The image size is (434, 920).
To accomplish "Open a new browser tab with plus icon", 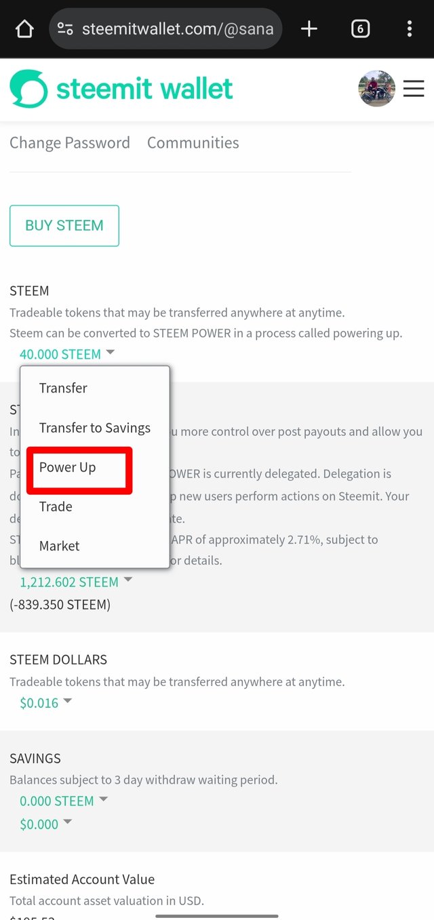I will click(309, 28).
